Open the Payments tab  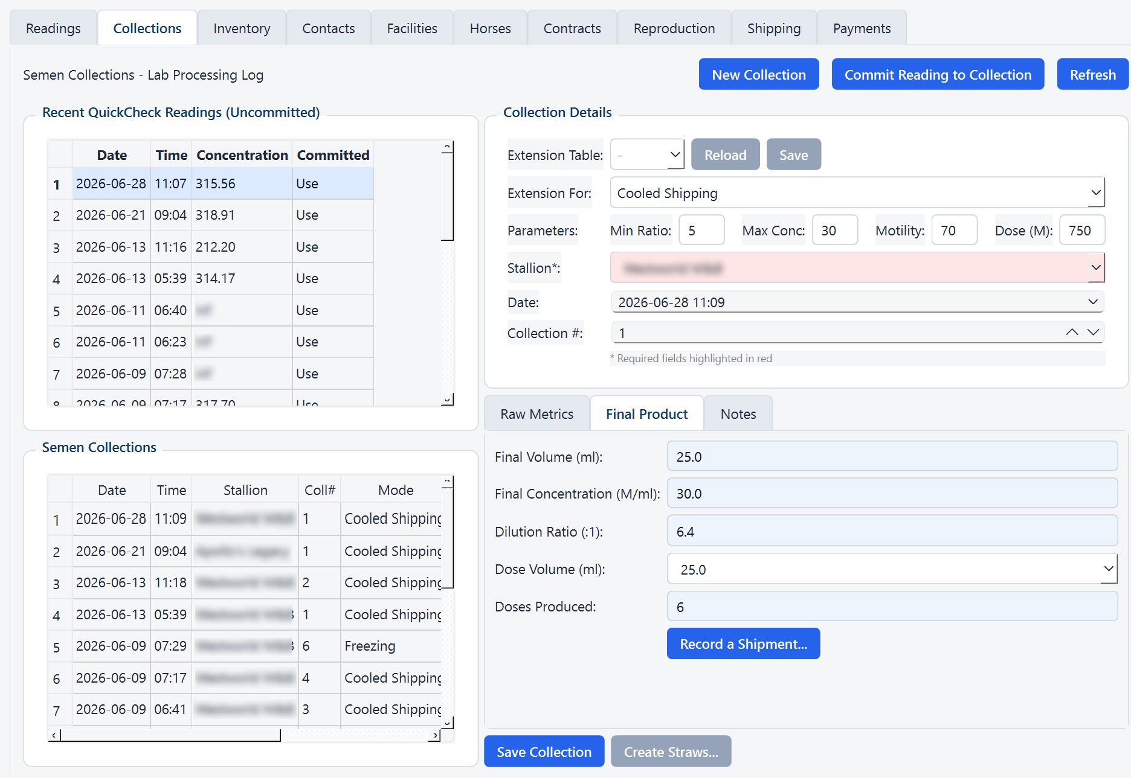pyautogui.click(x=862, y=28)
